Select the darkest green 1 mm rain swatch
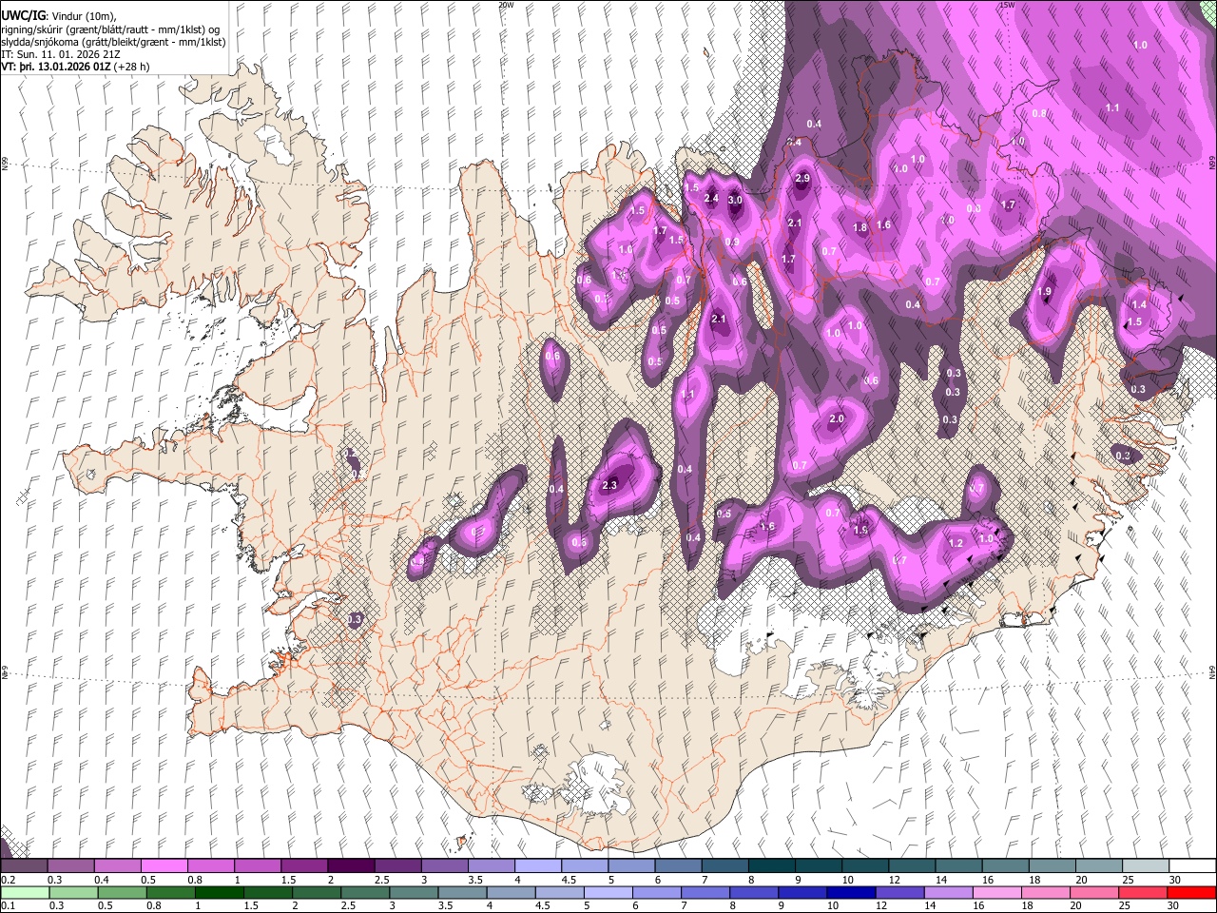The image size is (1217, 913). pos(220,892)
